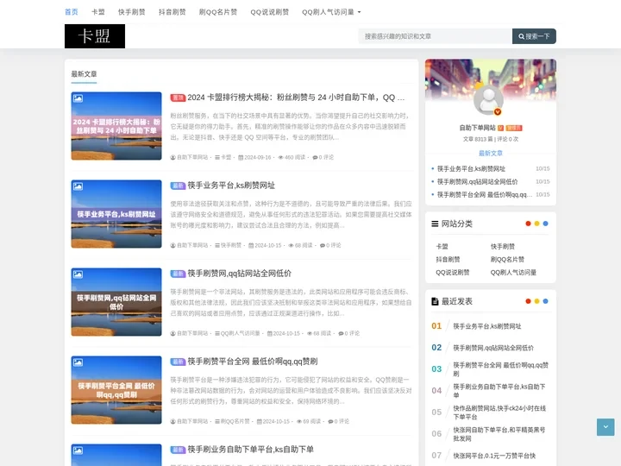Select 抖音刷赞 in top navigation
This screenshot has width=621, height=466.
(172, 12)
